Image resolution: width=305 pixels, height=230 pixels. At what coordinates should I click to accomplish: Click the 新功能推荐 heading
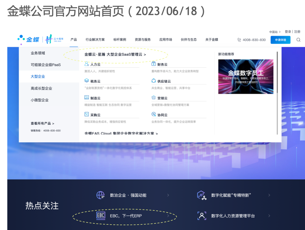[x=226, y=54]
